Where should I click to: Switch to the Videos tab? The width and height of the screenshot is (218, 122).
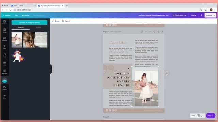coord(38,27)
